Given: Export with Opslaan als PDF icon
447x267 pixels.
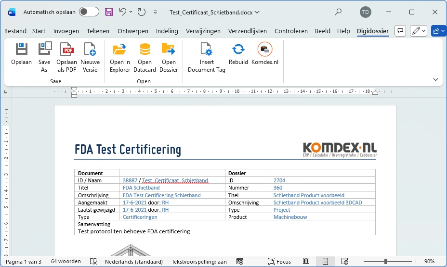Looking at the screenshot, I should click(66, 49).
